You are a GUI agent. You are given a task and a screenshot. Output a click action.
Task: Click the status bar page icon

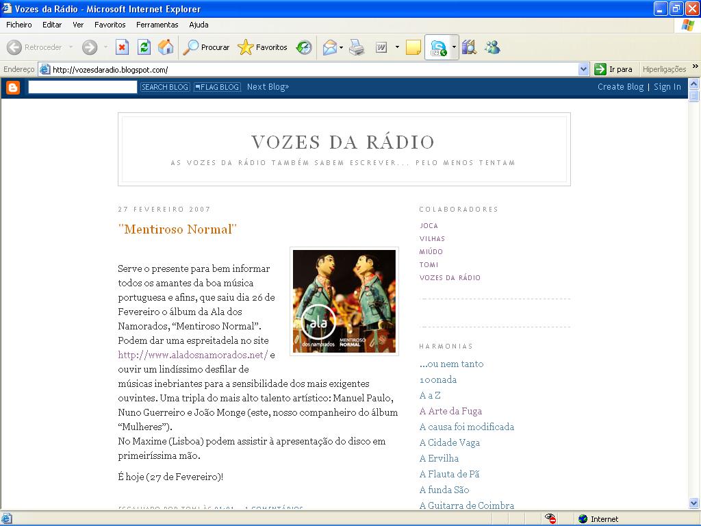(7, 519)
